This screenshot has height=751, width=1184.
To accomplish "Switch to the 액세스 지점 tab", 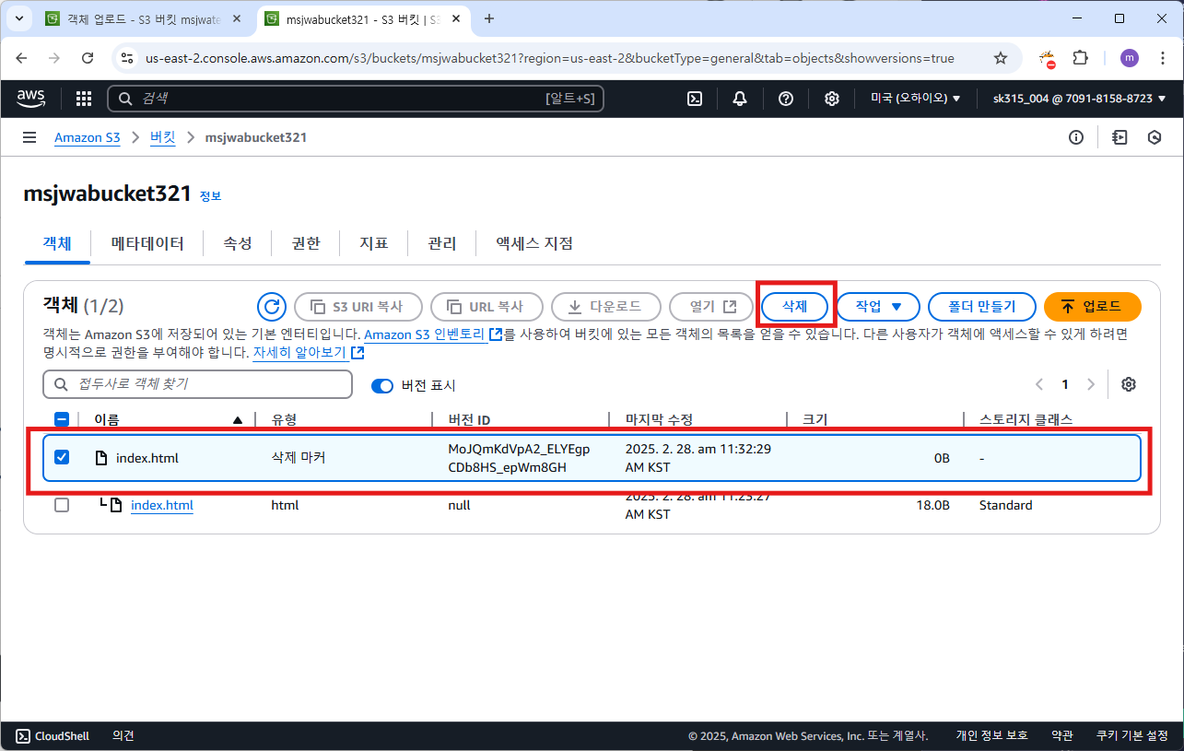I will (534, 243).
